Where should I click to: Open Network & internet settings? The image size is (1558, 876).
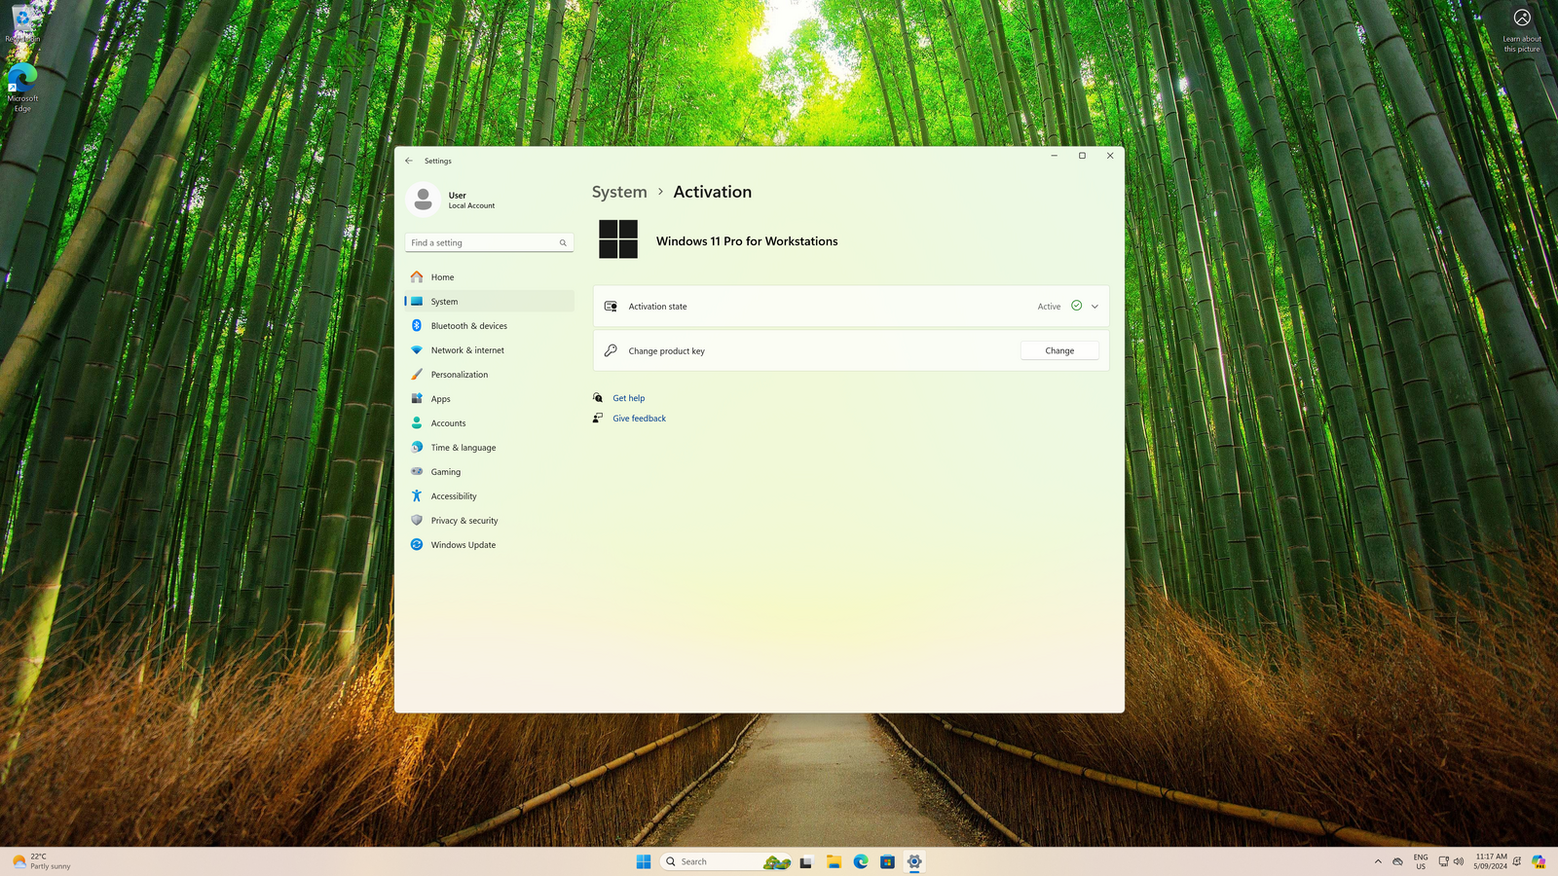tap(489, 350)
